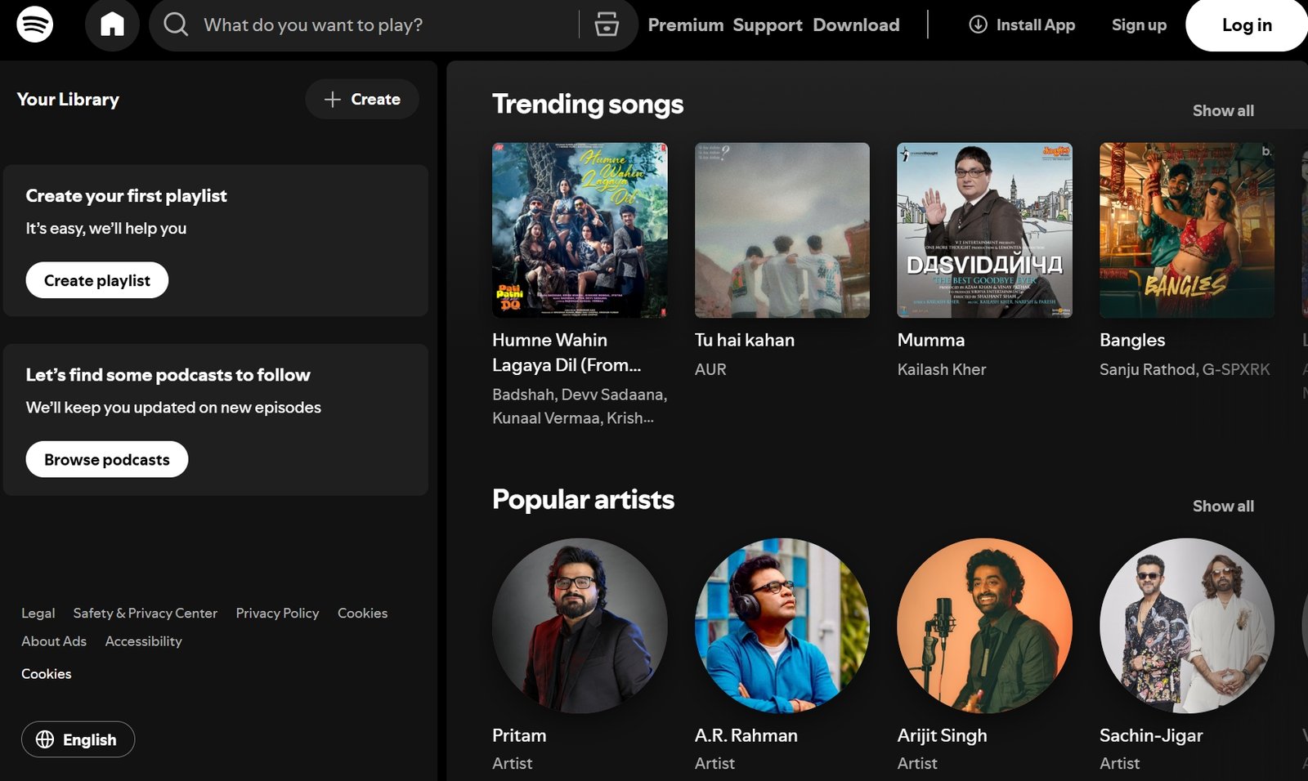Click the Browse podcasts button

[x=107, y=459]
